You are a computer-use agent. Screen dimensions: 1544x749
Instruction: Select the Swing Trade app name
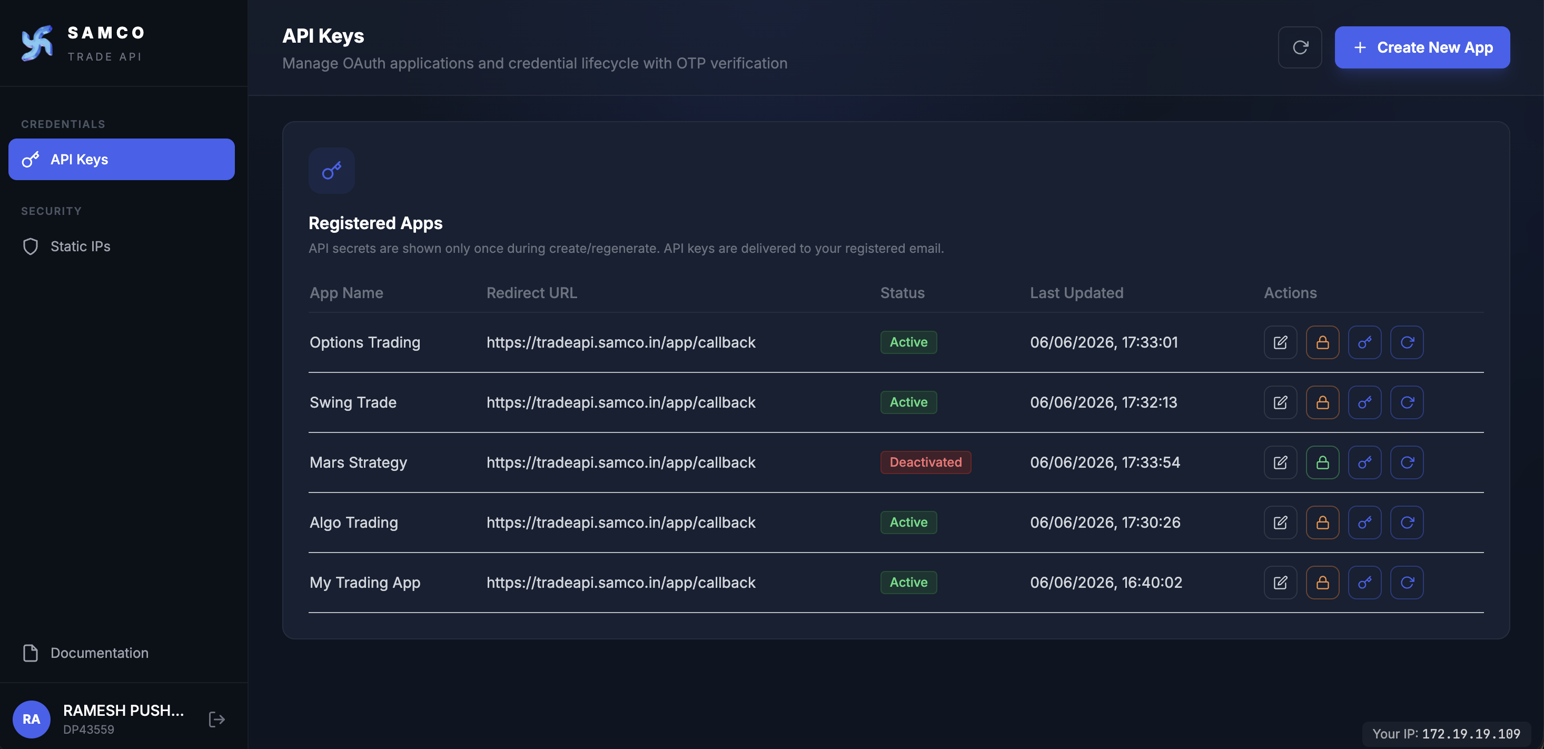tap(353, 402)
